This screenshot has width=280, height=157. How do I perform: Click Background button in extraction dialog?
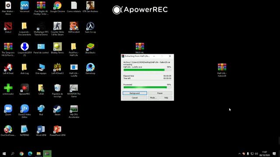(135, 93)
